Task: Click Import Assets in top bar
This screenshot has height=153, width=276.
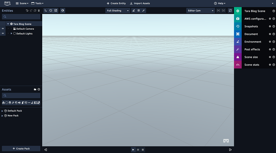Action: coord(140,3)
